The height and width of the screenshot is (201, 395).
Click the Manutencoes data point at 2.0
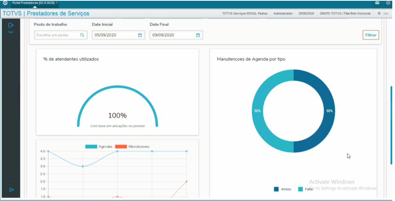coord(187,181)
